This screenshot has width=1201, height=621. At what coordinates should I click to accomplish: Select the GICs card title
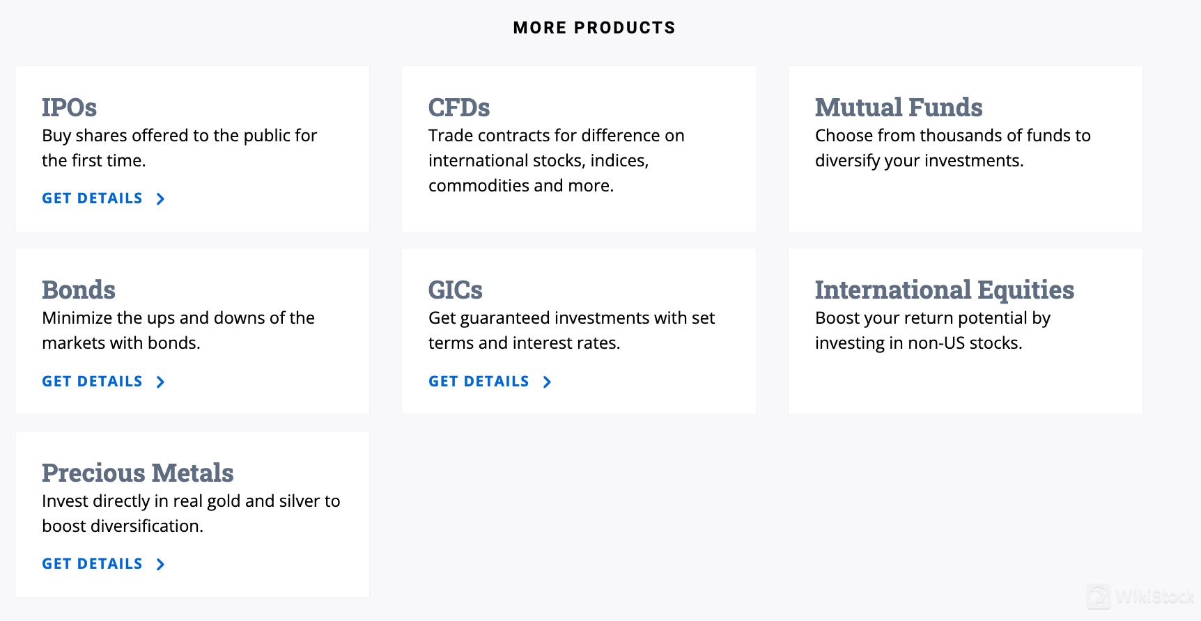tap(456, 290)
